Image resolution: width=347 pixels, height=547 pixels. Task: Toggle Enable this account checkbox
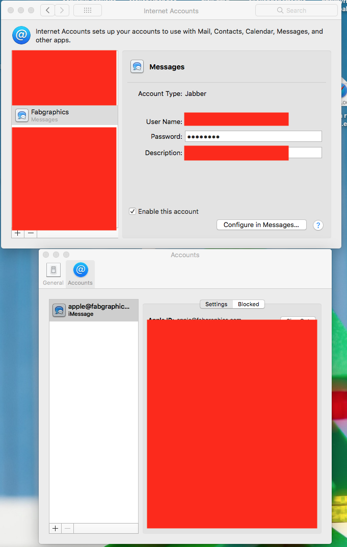click(x=132, y=211)
